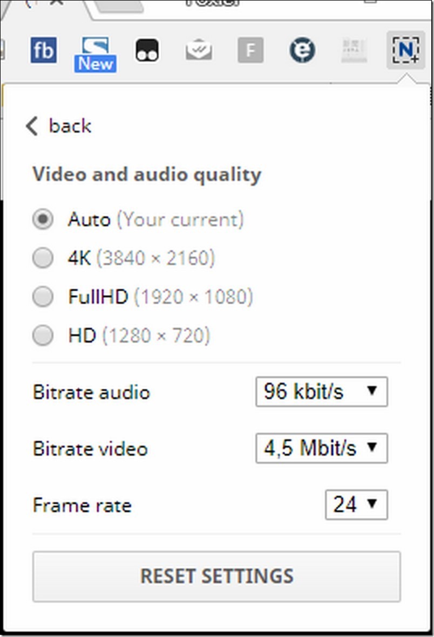Toggle the Nimbus capture N extension icon
The image size is (434, 637).
click(405, 50)
